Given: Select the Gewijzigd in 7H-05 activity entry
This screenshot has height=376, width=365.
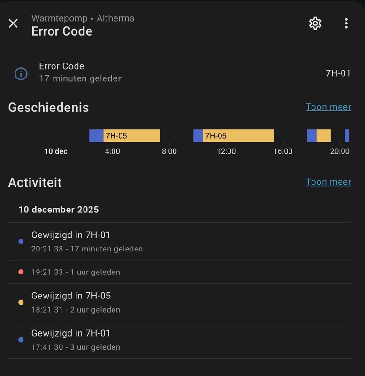Looking at the screenshot, I should coord(71,296).
